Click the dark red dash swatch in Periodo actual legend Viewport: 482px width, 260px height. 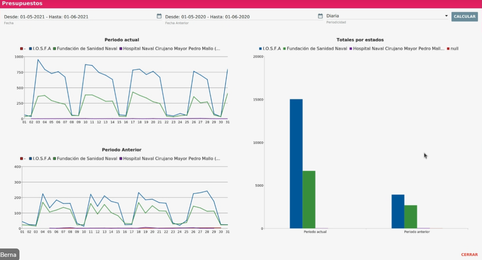22,49
